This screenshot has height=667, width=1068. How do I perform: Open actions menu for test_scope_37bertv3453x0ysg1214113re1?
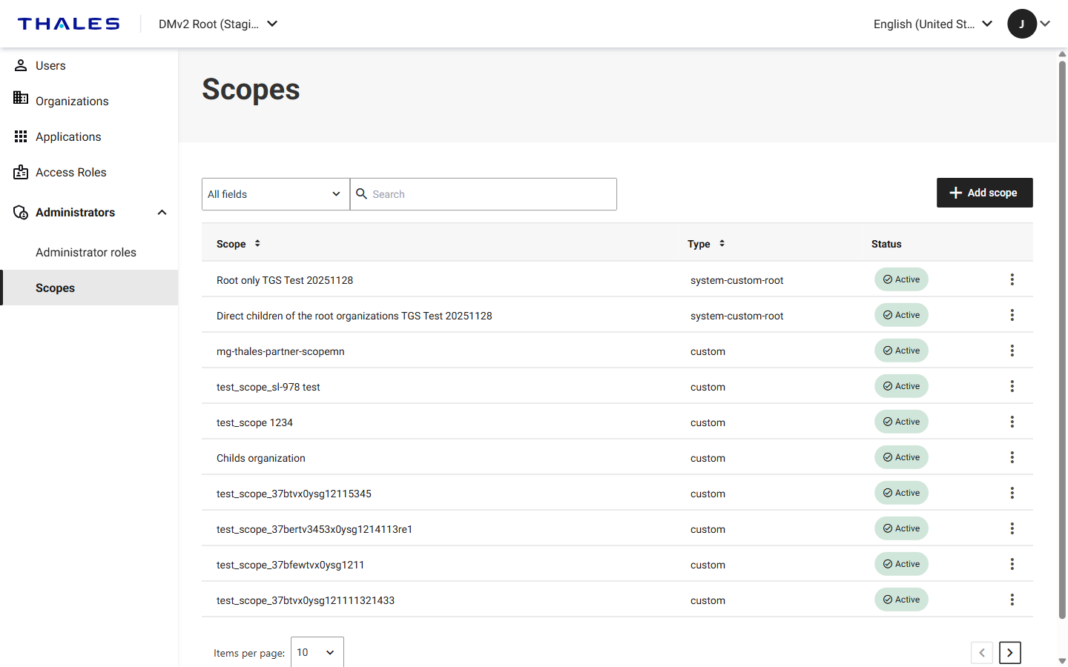(x=1012, y=528)
